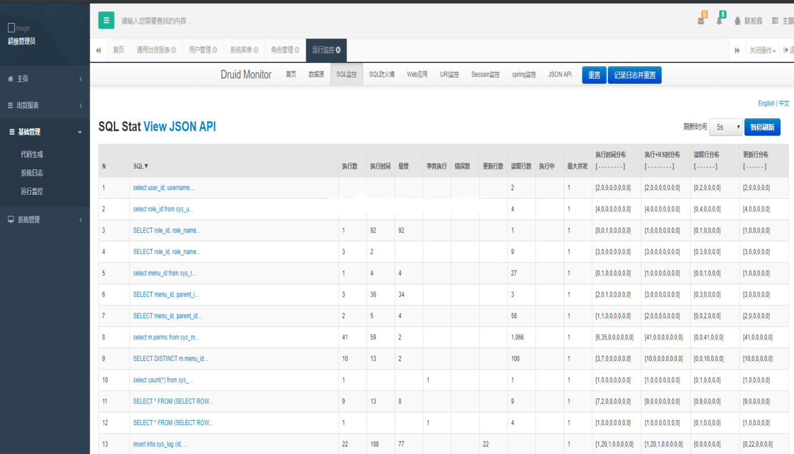Open SQL 'SELECT DISTINCT m.menu_id...'
Image resolution: width=794 pixels, height=454 pixels.
[171, 359]
